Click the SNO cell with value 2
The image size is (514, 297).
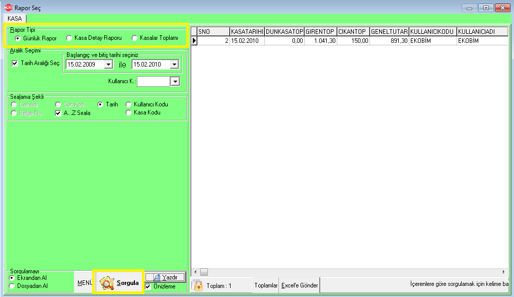pyautogui.click(x=213, y=41)
